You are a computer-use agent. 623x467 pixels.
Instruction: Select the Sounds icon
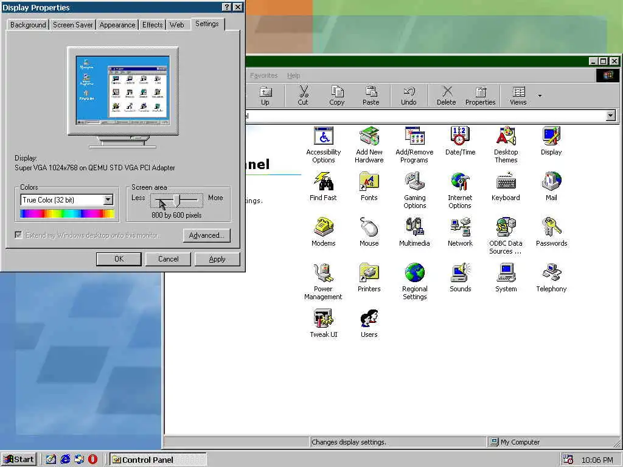(x=460, y=277)
